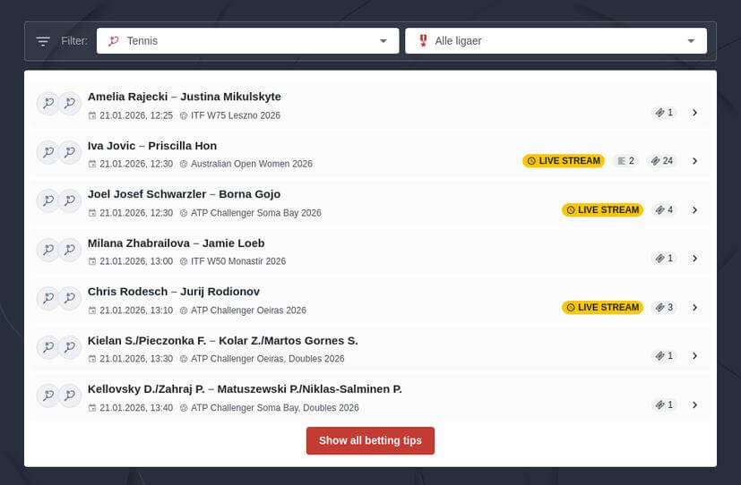Click the filter lines icon beside Filter label
The image size is (741, 485).
coord(43,41)
